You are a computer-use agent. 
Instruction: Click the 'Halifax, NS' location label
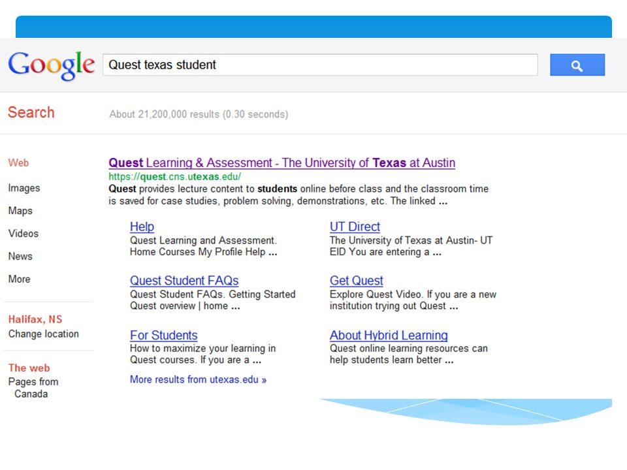point(35,319)
